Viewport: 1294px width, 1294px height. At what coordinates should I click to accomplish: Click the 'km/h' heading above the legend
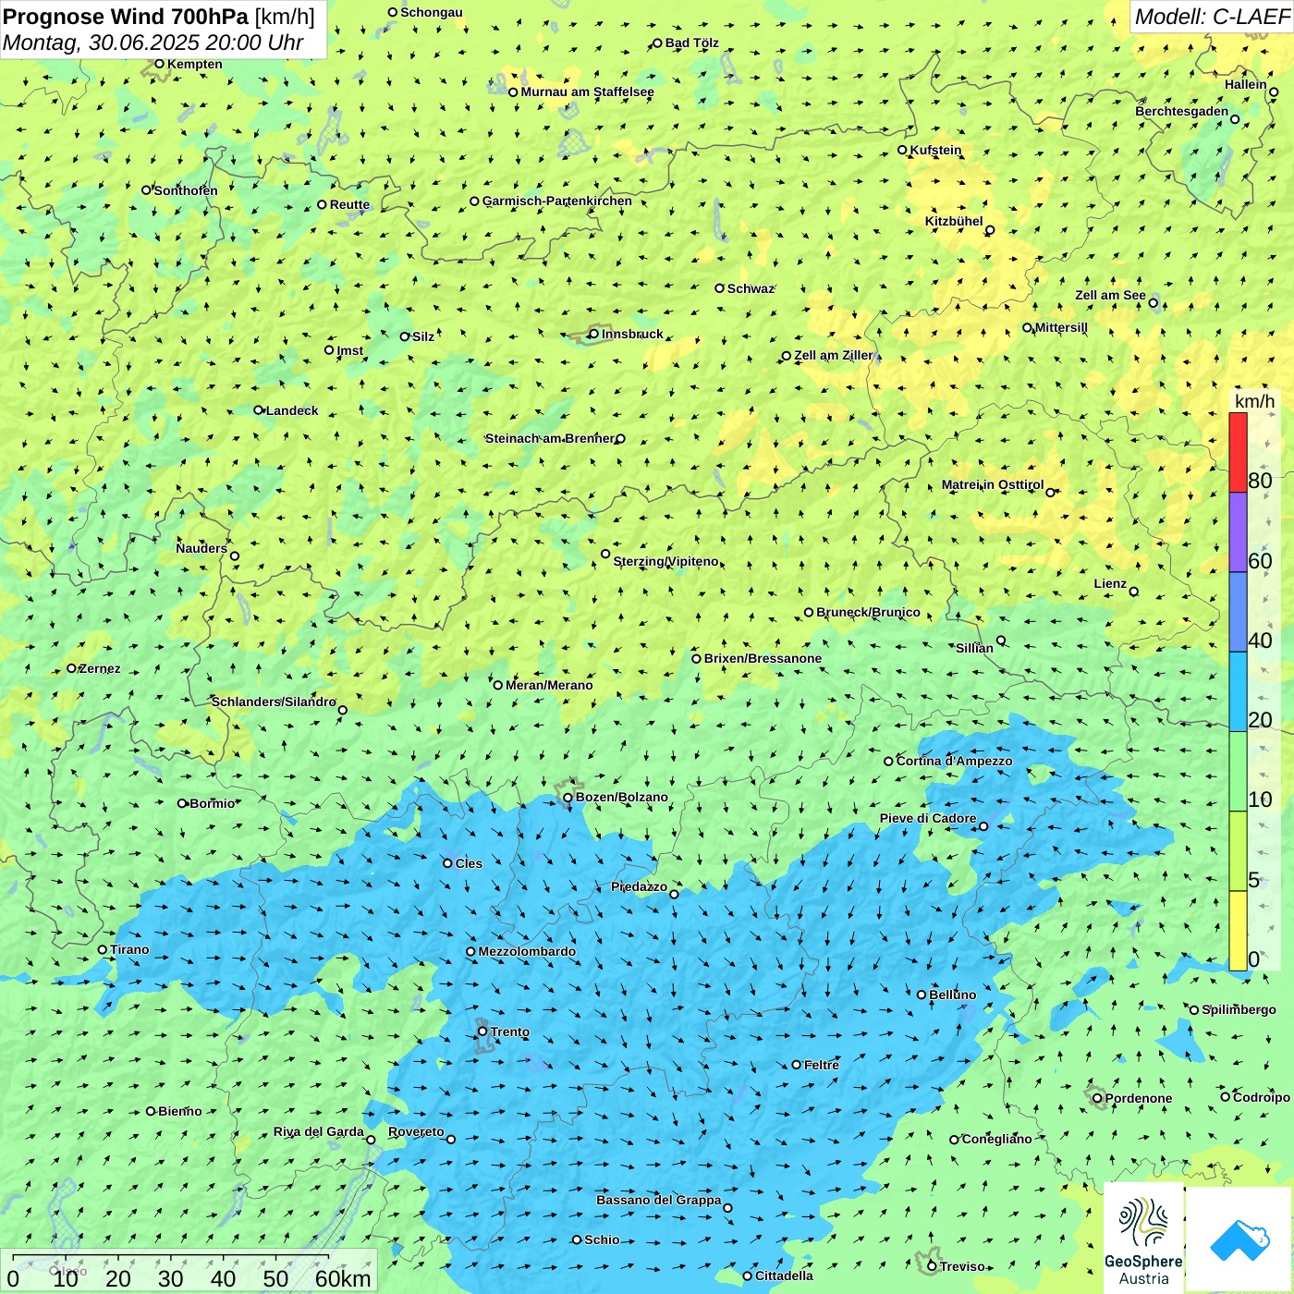point(1254,401)
